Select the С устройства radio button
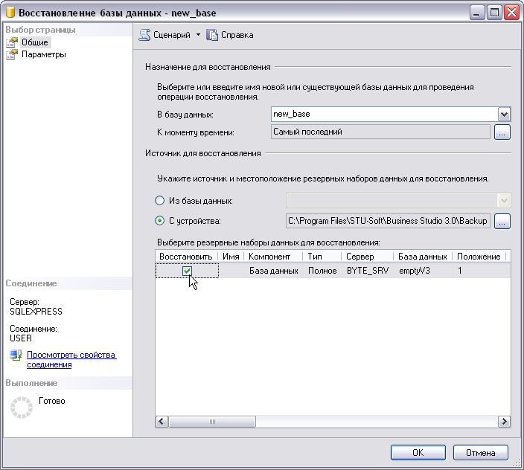524x470 pixels. coord(159,221)
